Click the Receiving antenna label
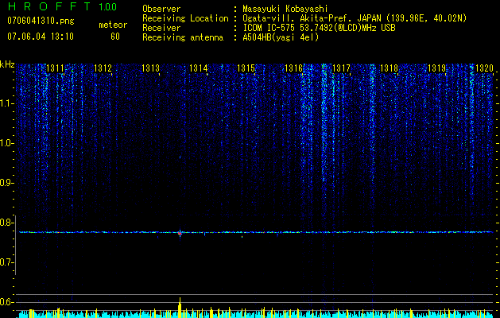Viewport: 500px width, 318px height. tap(183, 37)
